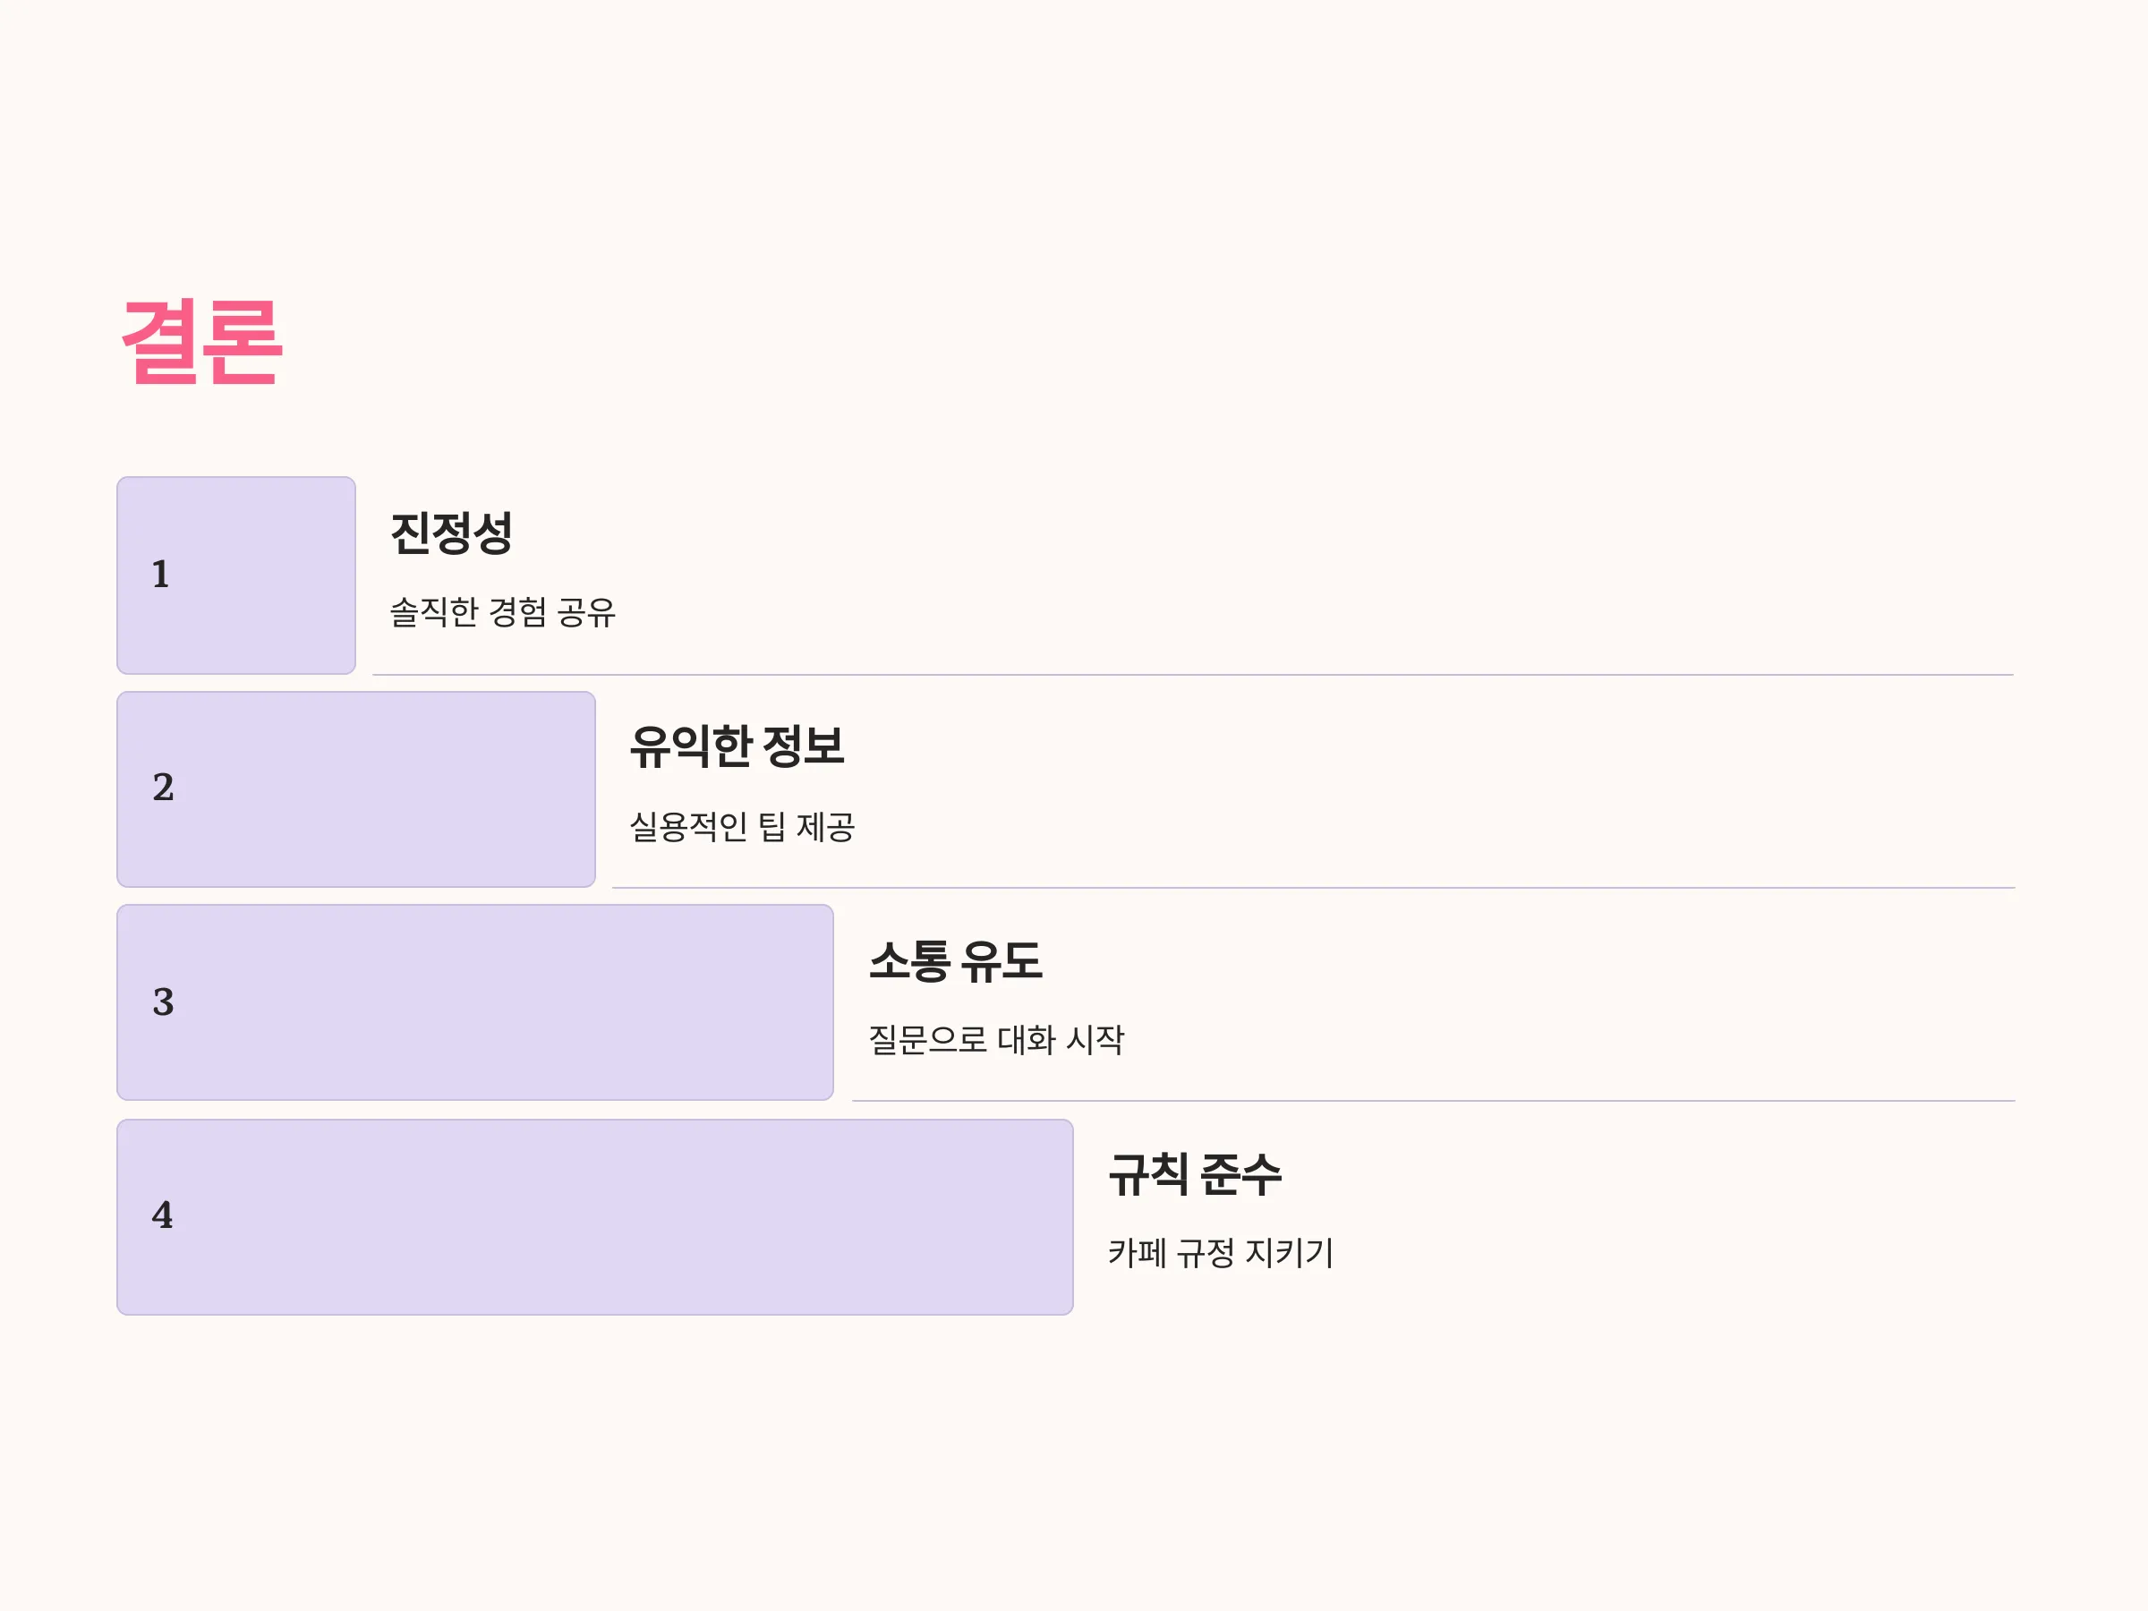Screen dimensions: 2148x1611
Task: Click the heading 진정성
Action: point(452,533)
